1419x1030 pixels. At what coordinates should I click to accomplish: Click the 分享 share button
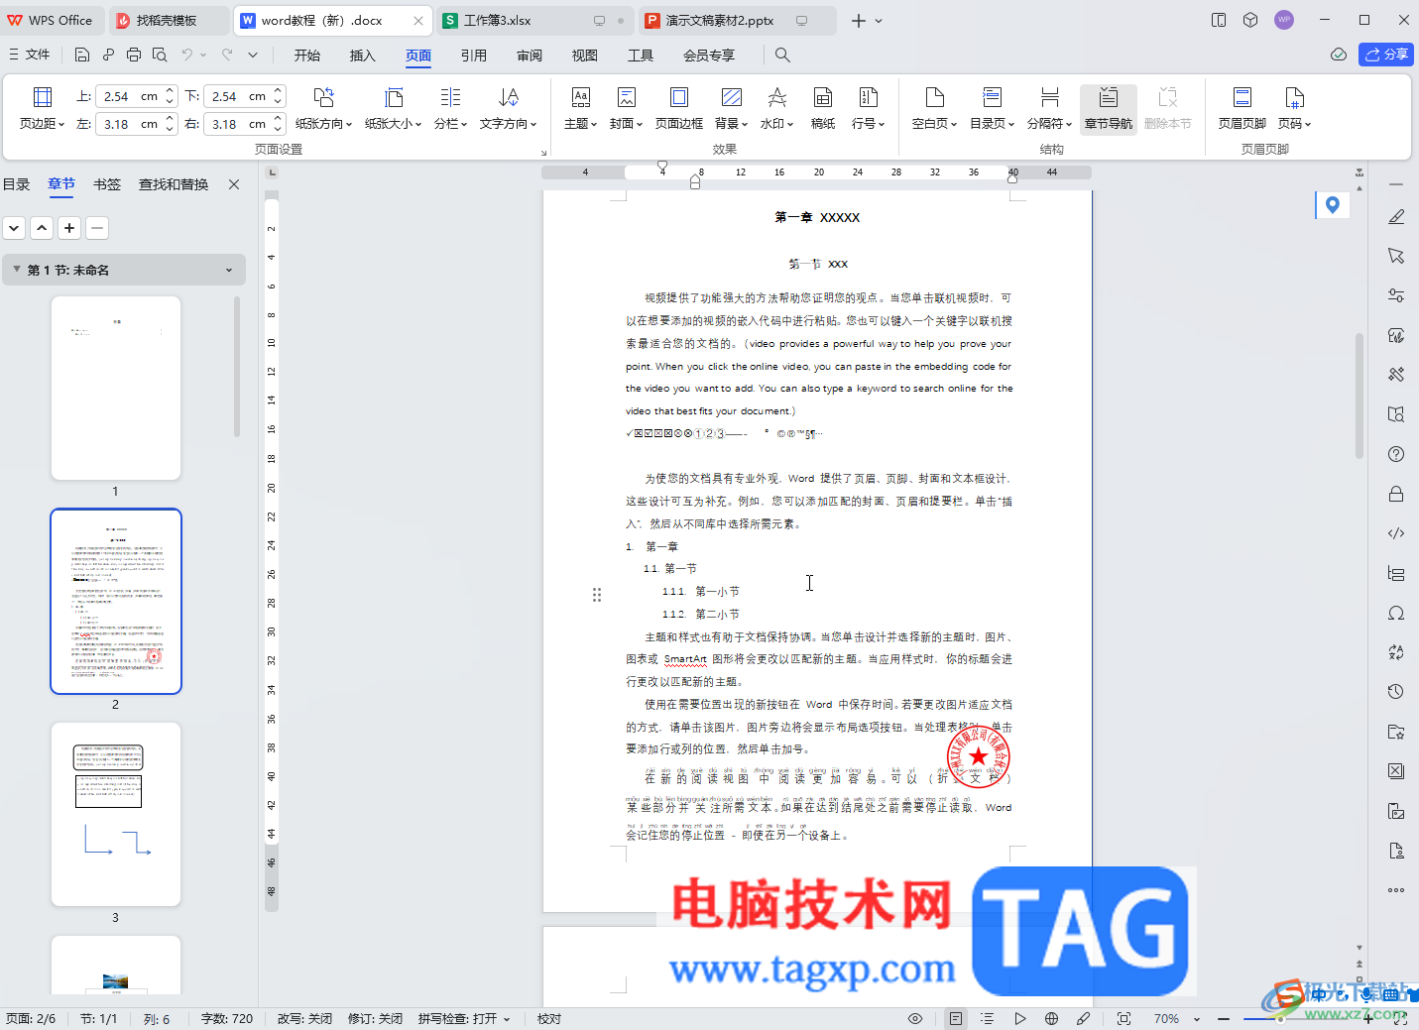pyautogui.click(x=1386, y=55)
